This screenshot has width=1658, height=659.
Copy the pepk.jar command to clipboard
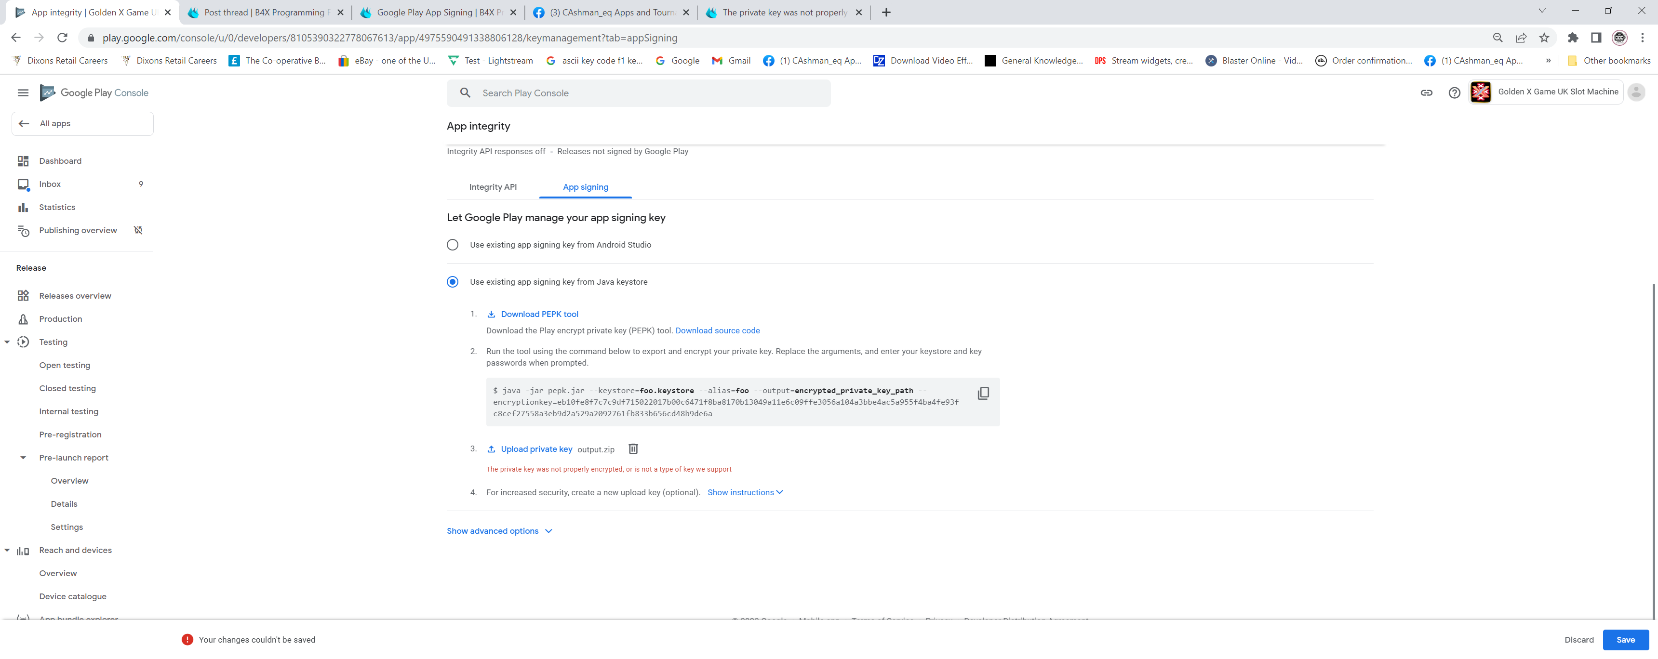tap(983, 393)
